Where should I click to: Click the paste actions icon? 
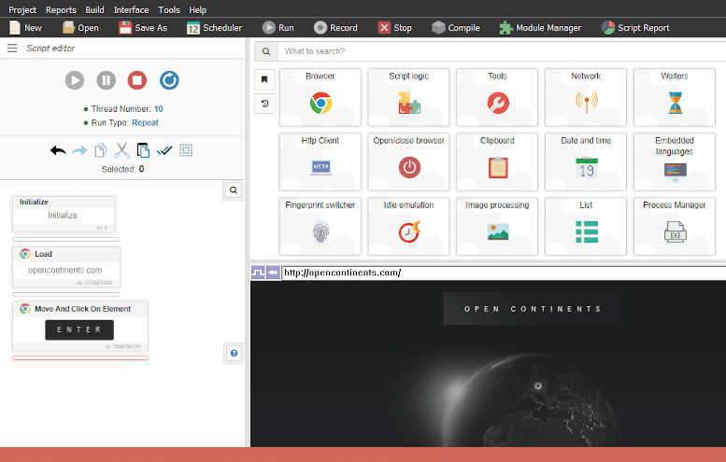143,150
